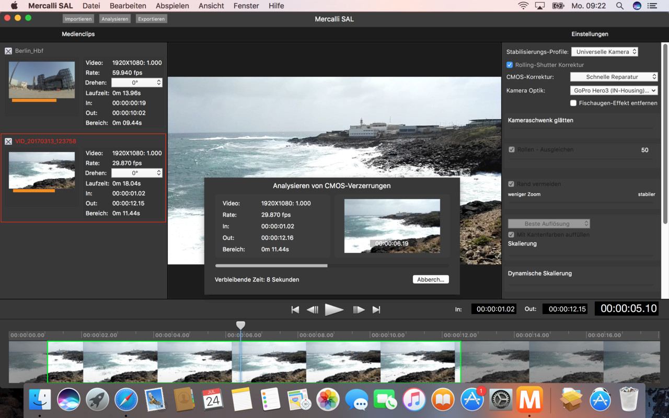Screen dimensions: 669x418
Task: Open Messages speech bubble icon
Action: coord(357,400)
